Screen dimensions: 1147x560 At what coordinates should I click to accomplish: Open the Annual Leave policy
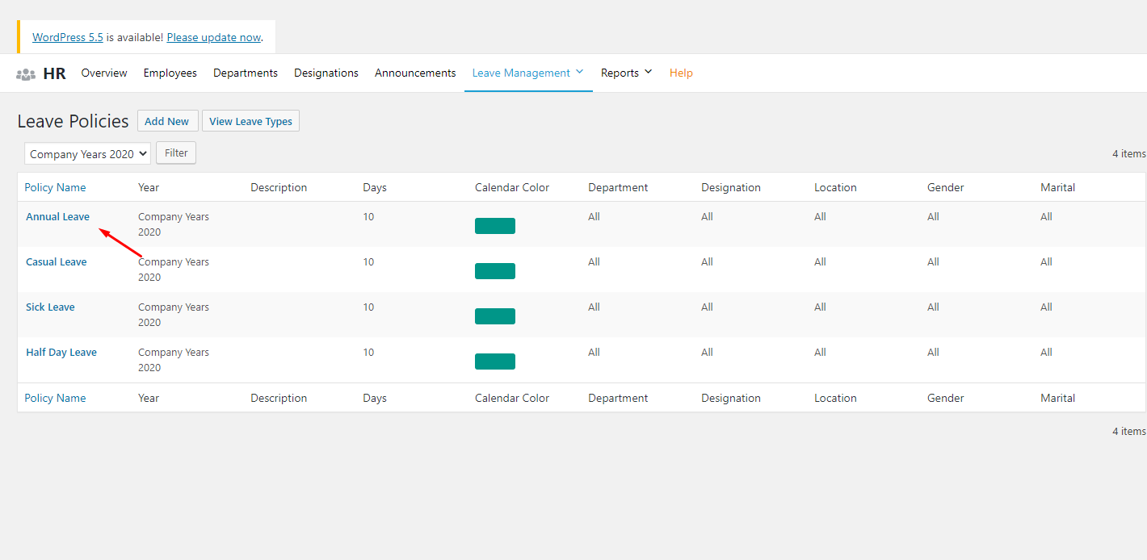(57, 216)
